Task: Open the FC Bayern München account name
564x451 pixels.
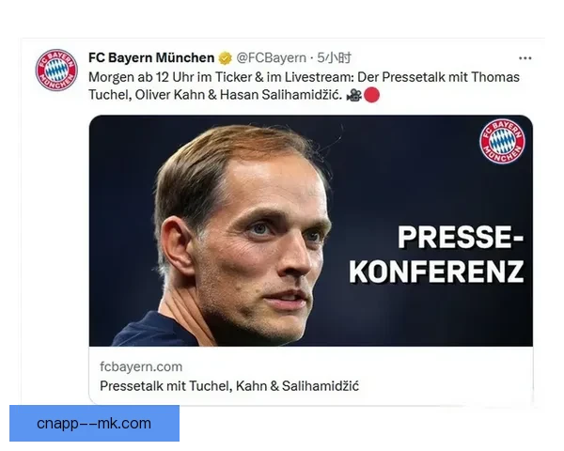Action: 151,58
